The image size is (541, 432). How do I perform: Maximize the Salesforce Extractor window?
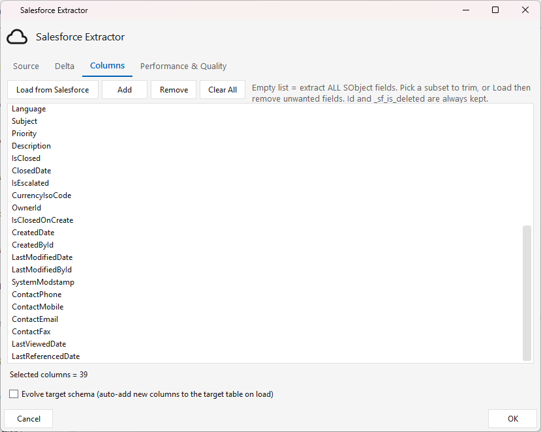tap(495, 10)
